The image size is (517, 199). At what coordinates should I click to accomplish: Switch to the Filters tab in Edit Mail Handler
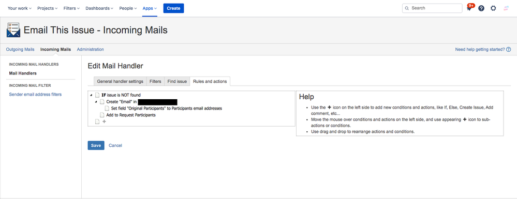tap(155, 81)
